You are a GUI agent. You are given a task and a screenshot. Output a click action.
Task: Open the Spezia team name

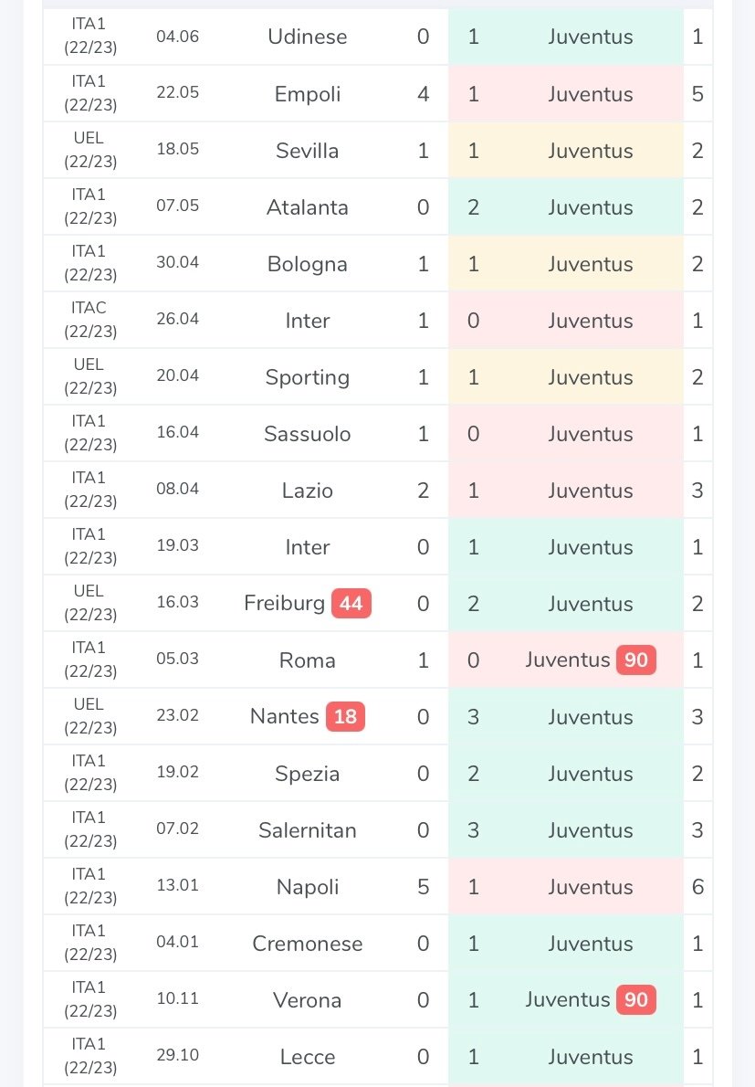click(x=308, y=774)
